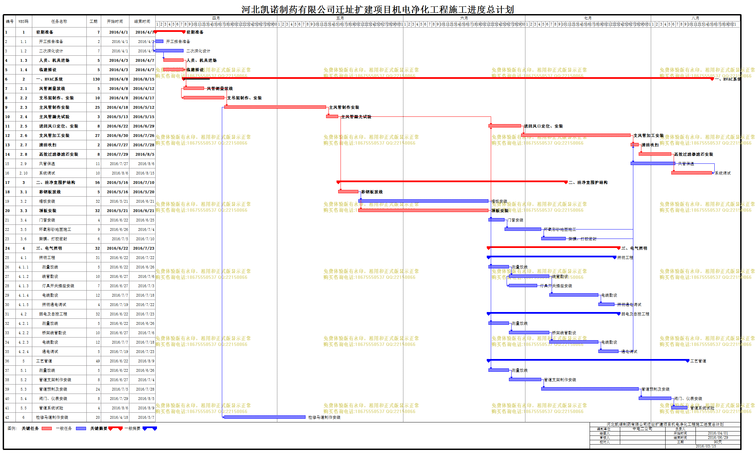Click duration 49 in the 工艺管道 row
755x459 pixels.
(98, 361)
